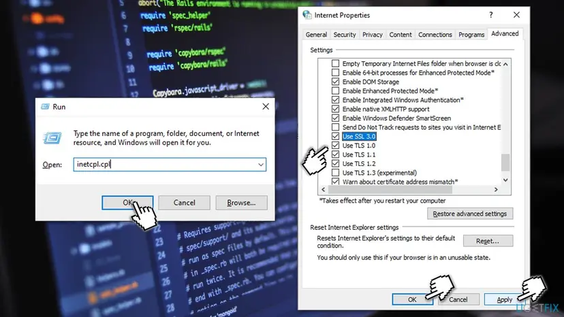The width and height of the screenshot is (564, 317).
Task: Switch to the Security tab
Action: (345, 35)
